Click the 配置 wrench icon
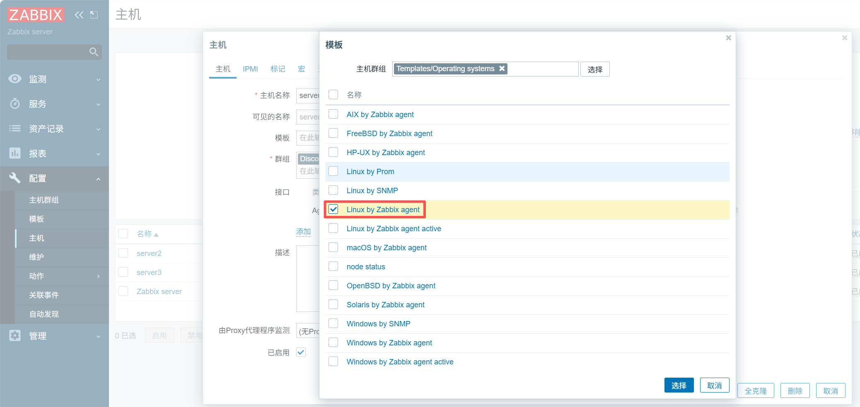860x407 pixels. (x=15, y=178)
